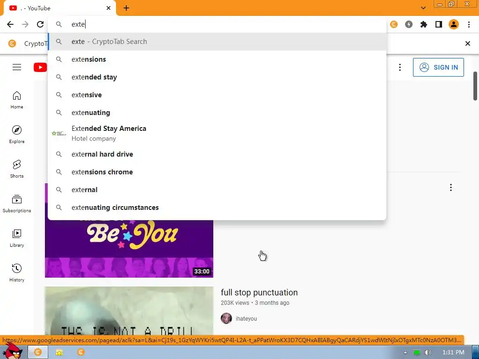Select the 'extensive' suggestion
479x359 pixels.
point(217,94)
